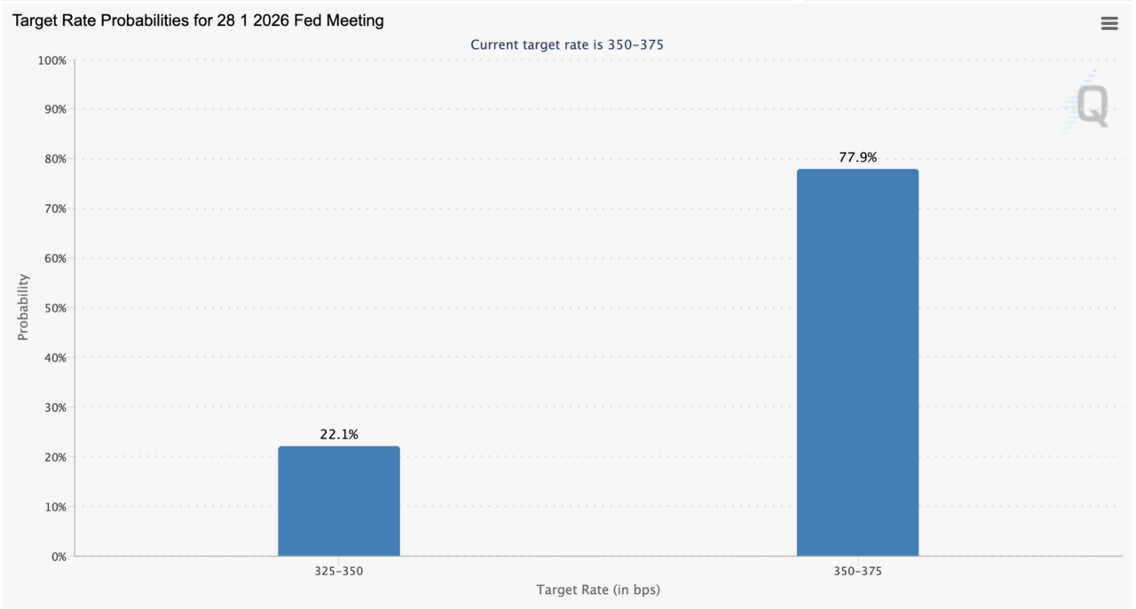Click the chart title for 28 1 2026 Fed Meeting
The image size is (1136, 609).
[x=198, y=20]
